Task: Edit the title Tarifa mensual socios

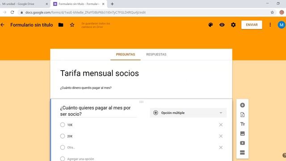Action: coord(99,73)
